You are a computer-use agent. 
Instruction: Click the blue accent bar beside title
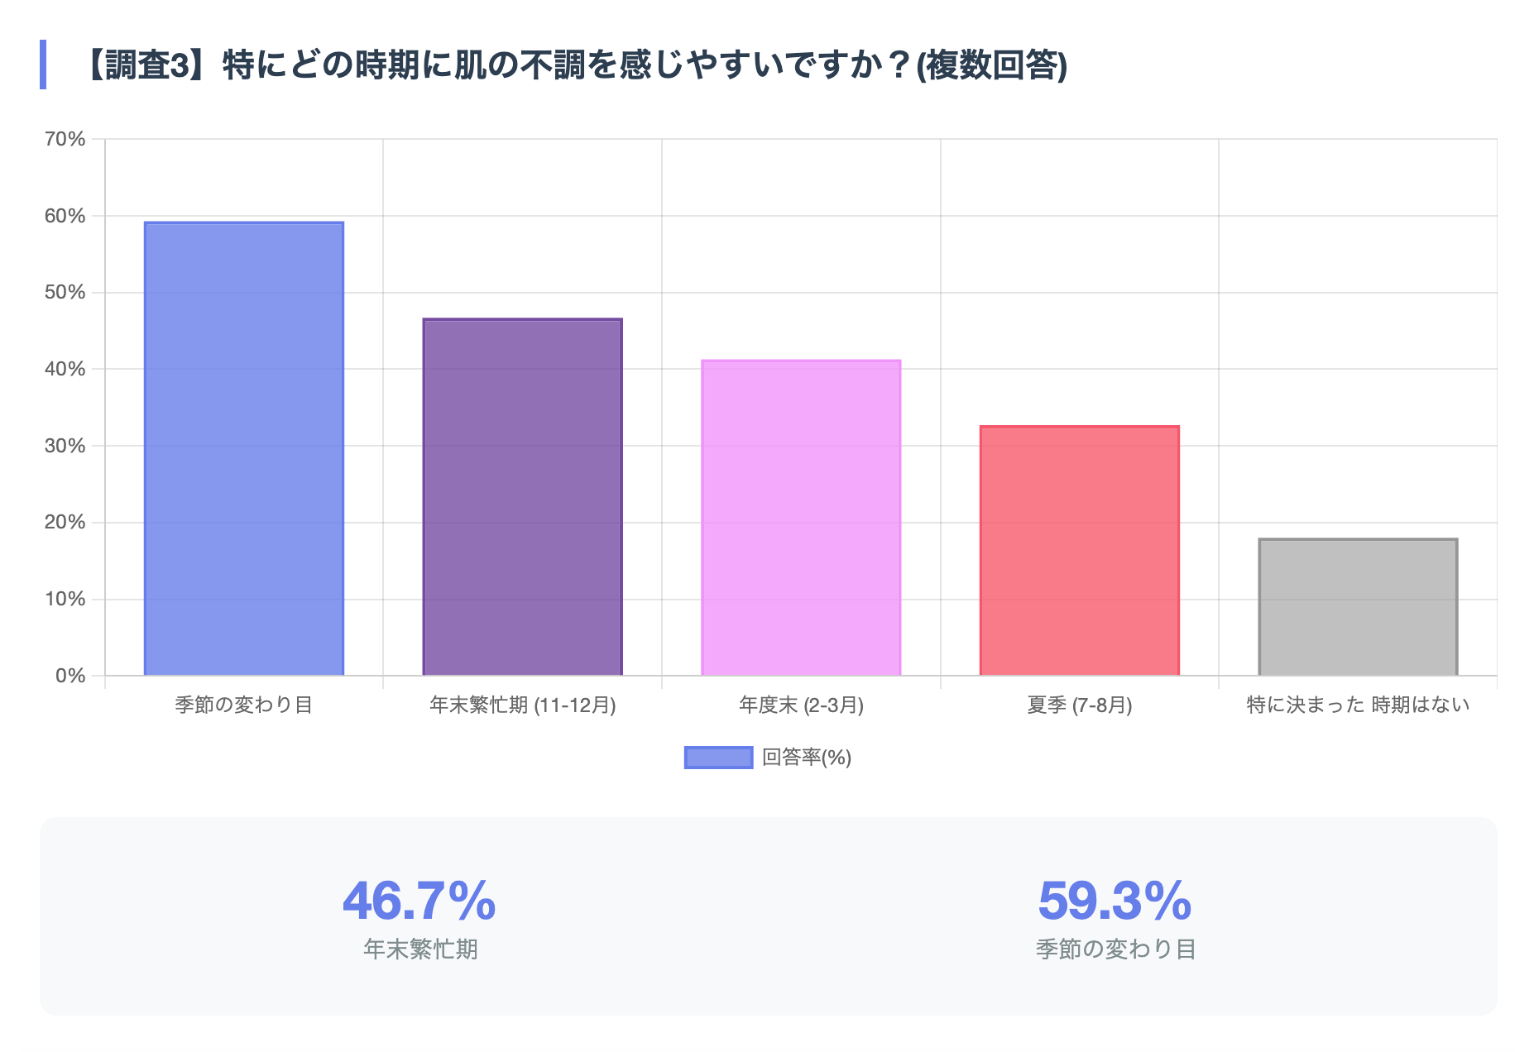click(x=43, y=65)
